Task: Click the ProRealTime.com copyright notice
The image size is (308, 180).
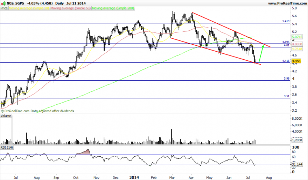Action: (37, 111)
